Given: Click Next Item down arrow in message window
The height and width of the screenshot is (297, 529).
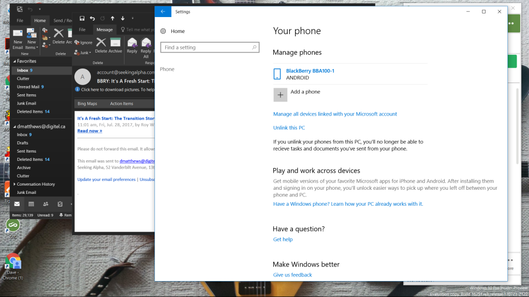Looking at the screenshot, I should [x=123, y=18].
